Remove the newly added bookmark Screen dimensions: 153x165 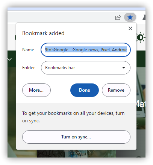click(116, 90)
